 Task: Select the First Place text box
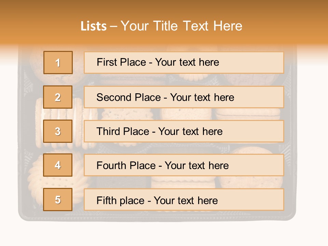pyautogui.click(x=184, y=63)
